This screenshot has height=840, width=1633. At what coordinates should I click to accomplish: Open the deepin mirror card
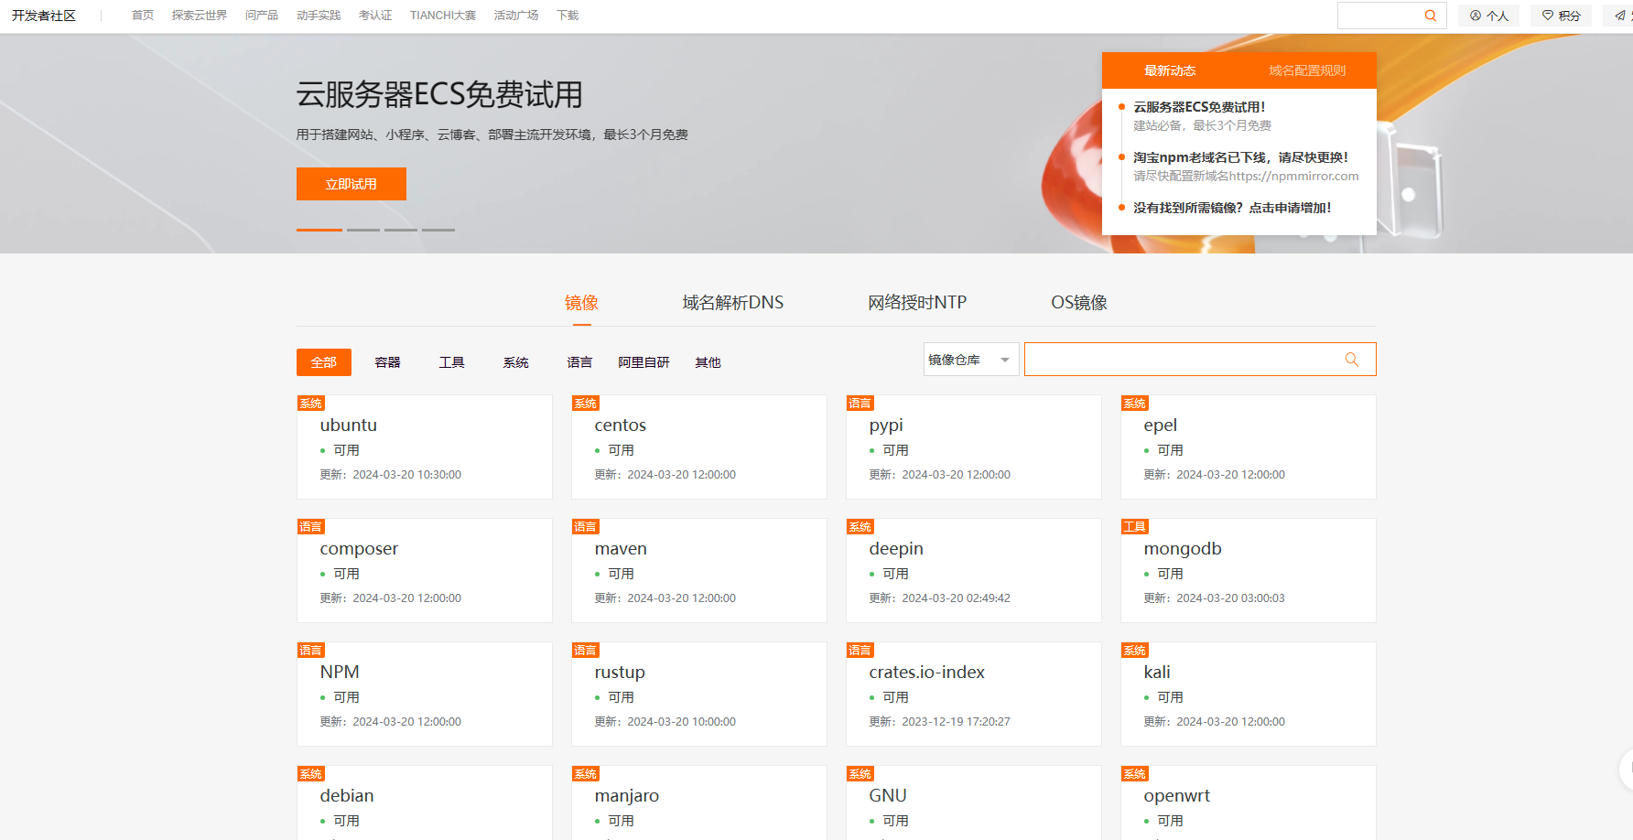pyautogui.click(x=974, y=571)
